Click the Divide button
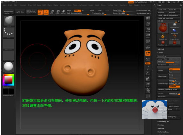 pos(163,70)
